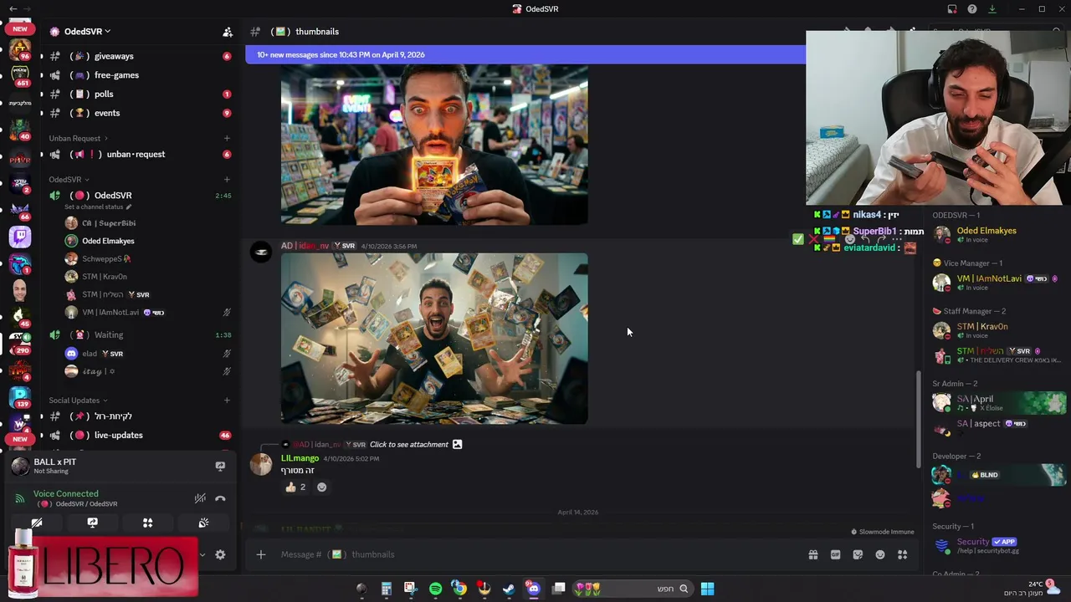Open Security bot in member list
Image resolution: width=1071 pixels, height=602 pixels.
pyautogui.click(x=996, y=546)
